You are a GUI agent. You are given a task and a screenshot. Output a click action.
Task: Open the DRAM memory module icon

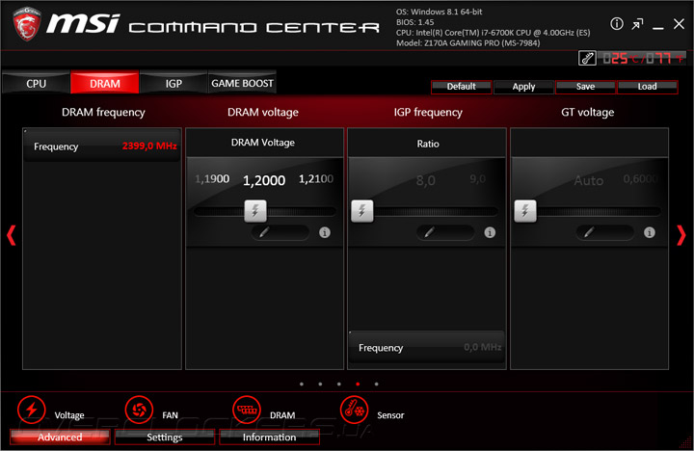247,410
